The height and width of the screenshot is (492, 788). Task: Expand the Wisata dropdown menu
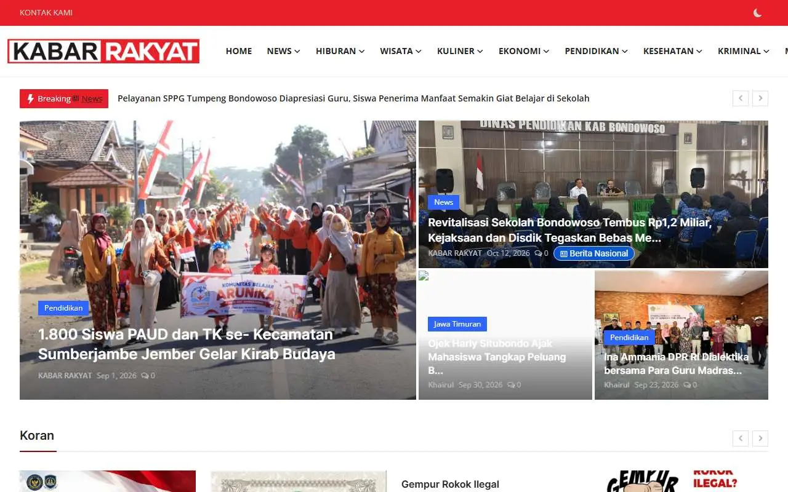click(x=401, y=51)
